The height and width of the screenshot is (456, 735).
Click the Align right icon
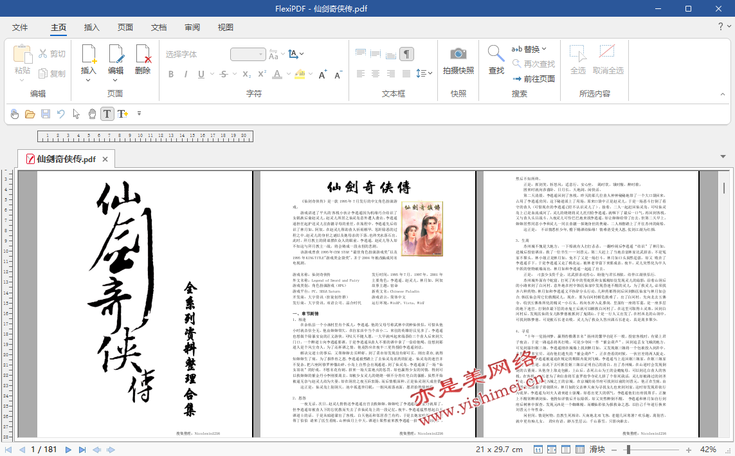pyautogui.click(x=391, y=73)
